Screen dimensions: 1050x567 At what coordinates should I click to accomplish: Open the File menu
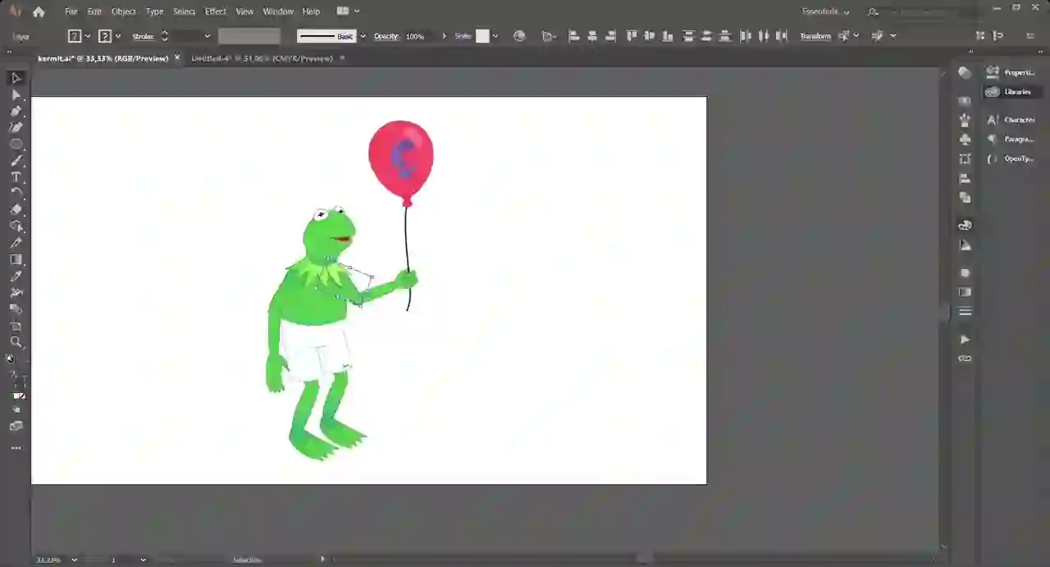(71, 11)
